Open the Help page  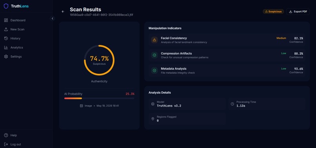click(26, 135)
